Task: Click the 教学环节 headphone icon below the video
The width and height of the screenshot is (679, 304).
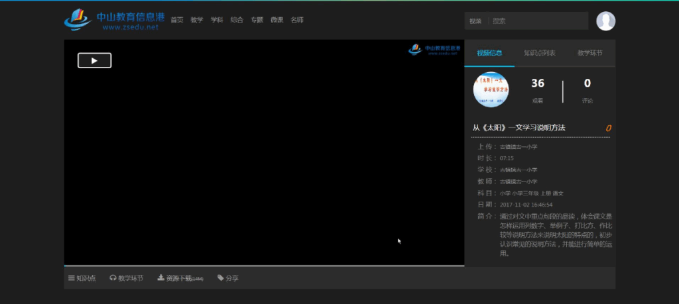Action: pyautogui.click(x=113, y=278)
